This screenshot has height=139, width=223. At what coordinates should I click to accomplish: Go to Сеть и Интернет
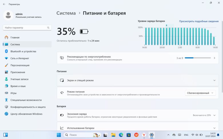(x=27, y=58)
